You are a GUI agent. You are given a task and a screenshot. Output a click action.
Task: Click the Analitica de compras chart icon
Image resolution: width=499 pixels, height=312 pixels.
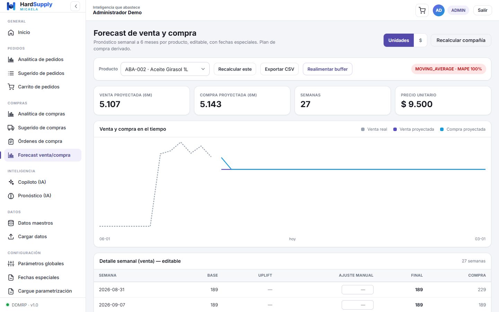pos(11,114)
